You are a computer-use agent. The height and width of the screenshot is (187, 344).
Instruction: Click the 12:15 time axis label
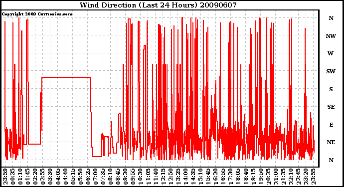pyautogui.click(x=163, y=177)
